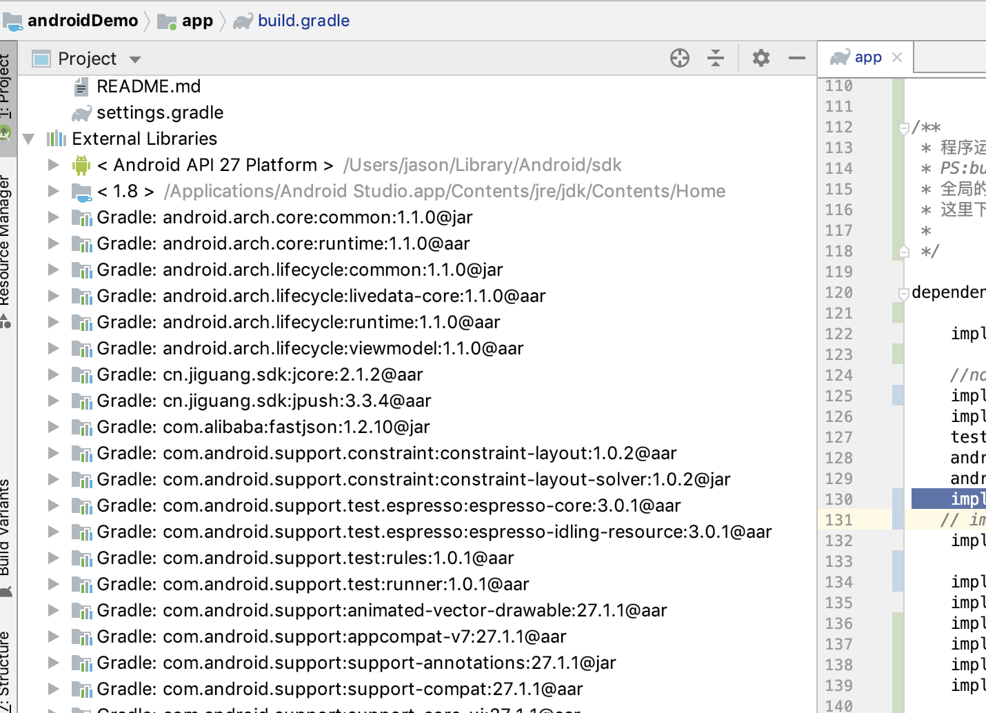Click library icon of espresso-idling-resource:3.0.1@aar
The height and width of the screenshot is (713, 986).
coord(82,532)
